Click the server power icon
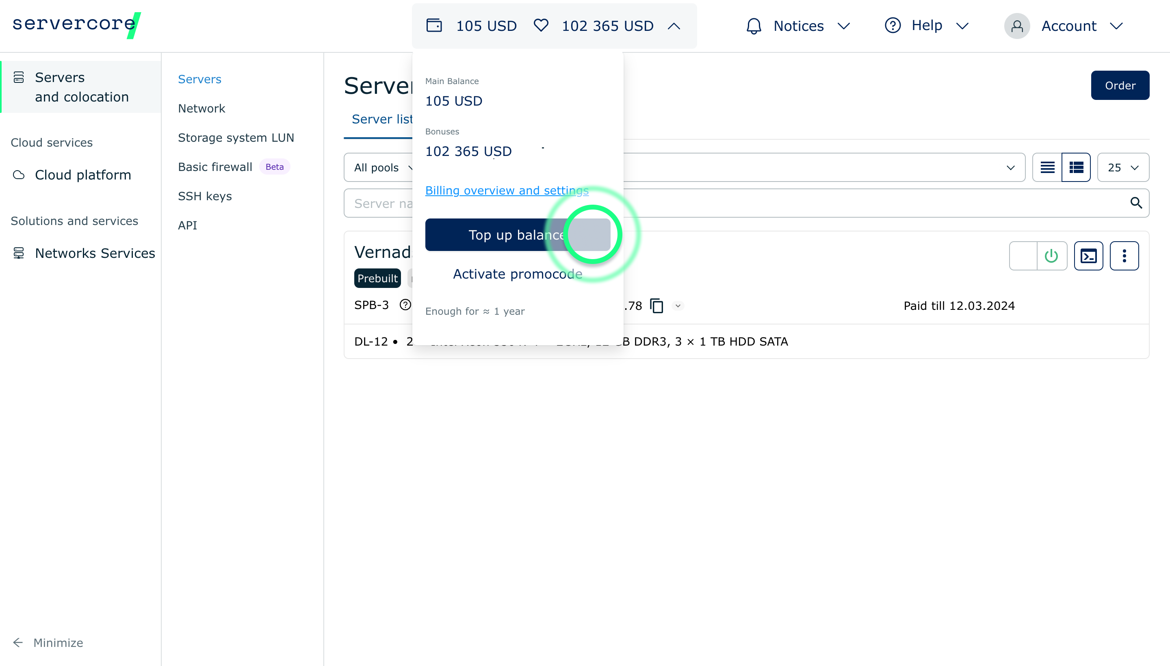The image size is (1170, 666). pos(1051,256)
